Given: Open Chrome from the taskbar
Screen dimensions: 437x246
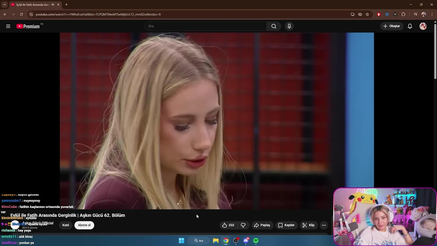Looking at the screenshot, I should tap(226, 241).
